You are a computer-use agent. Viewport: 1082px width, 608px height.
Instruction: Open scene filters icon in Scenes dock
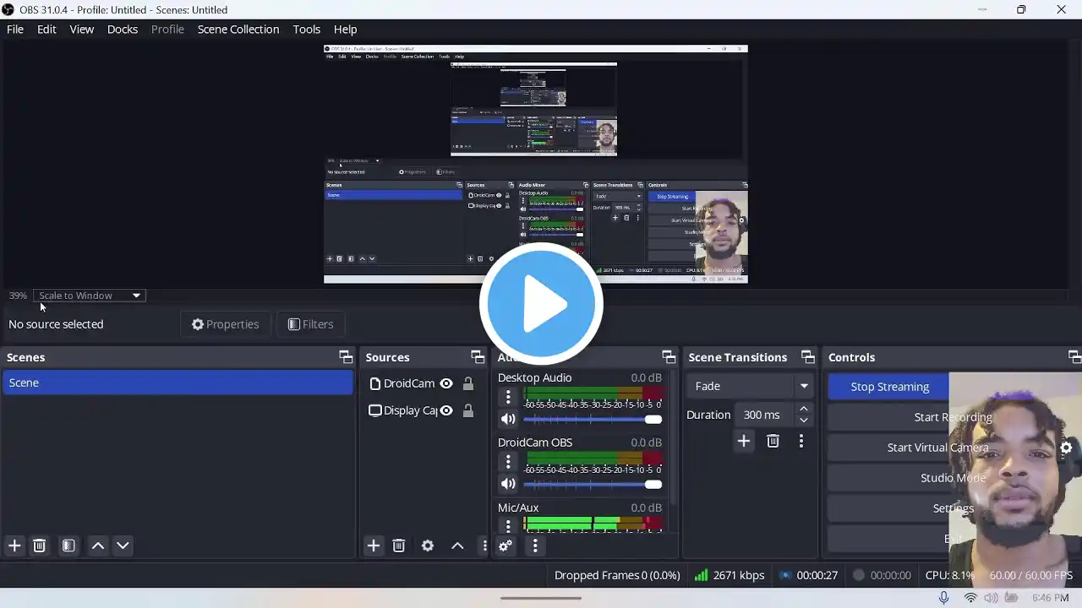pyautogui.click(x=68, y=546)
